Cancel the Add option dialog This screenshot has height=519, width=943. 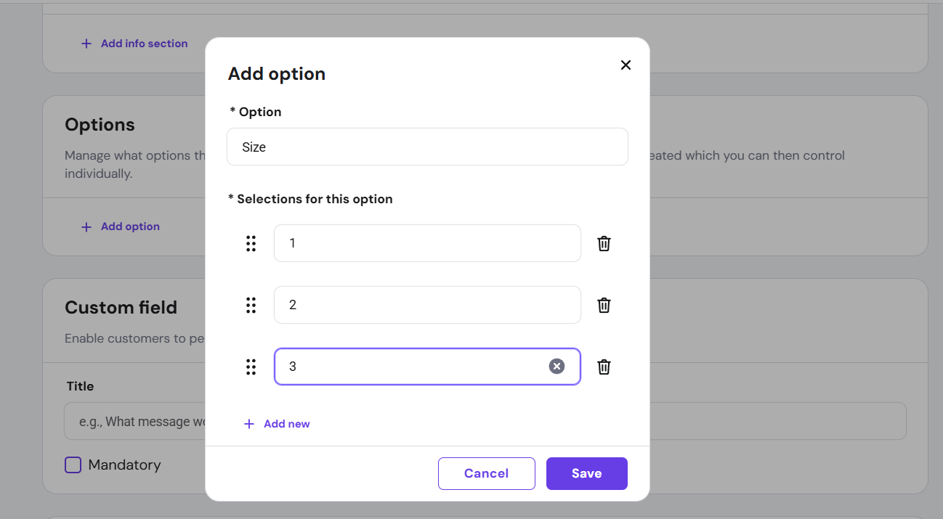[x=486, y=473]
